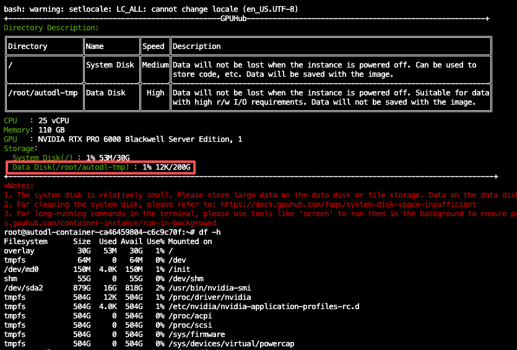
Task: Select the '/dev/md0' filesystem name
Action: pyautogui.click(x=21, y=269)
